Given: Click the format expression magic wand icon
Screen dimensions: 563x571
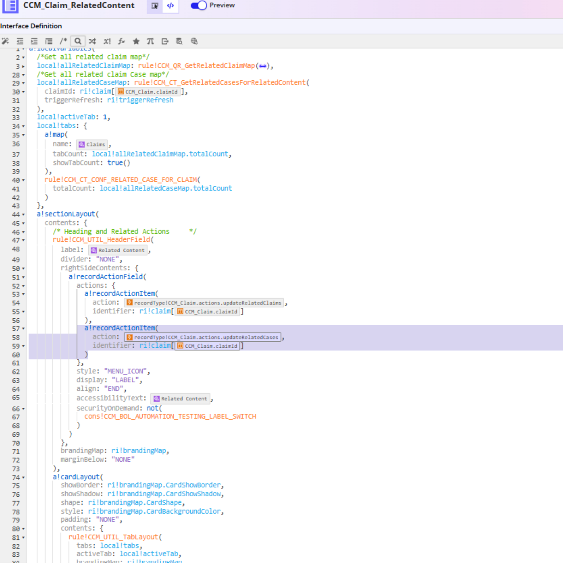Looking at the screenshot, I should 5,41.
